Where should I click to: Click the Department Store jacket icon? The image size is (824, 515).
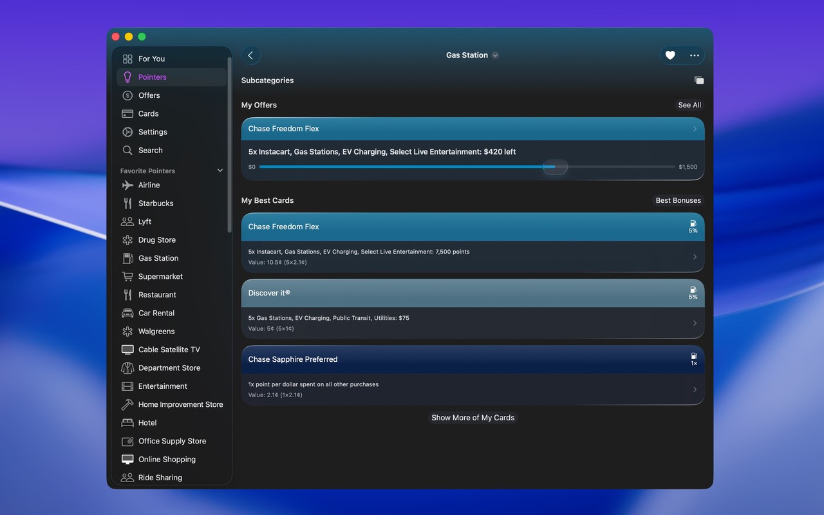[x=127, y=368]
